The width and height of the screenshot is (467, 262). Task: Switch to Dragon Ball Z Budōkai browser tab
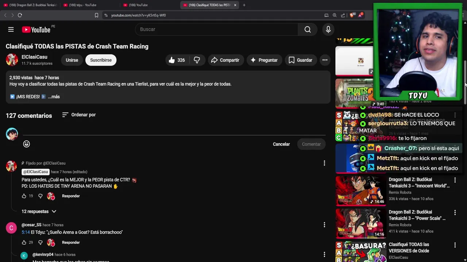tap(30, 5)
